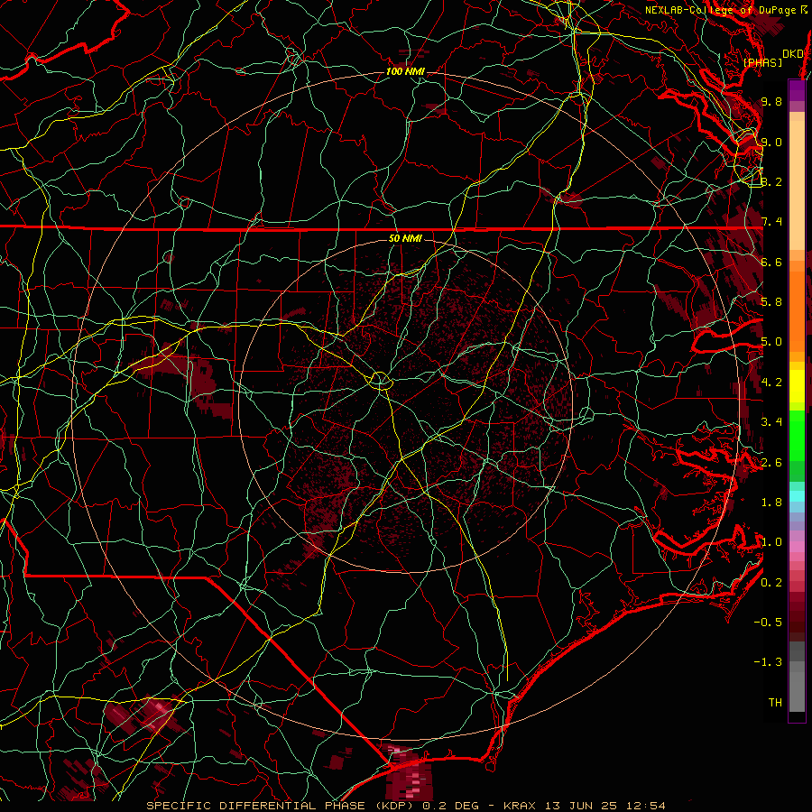Click the 7.4 scale value
Image resolution: width=812 pixels, height=812 pixels.
pyautogui.click(x=771, y=222)
